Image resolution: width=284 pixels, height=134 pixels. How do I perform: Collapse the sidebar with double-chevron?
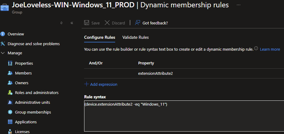(x=72, y=23)
